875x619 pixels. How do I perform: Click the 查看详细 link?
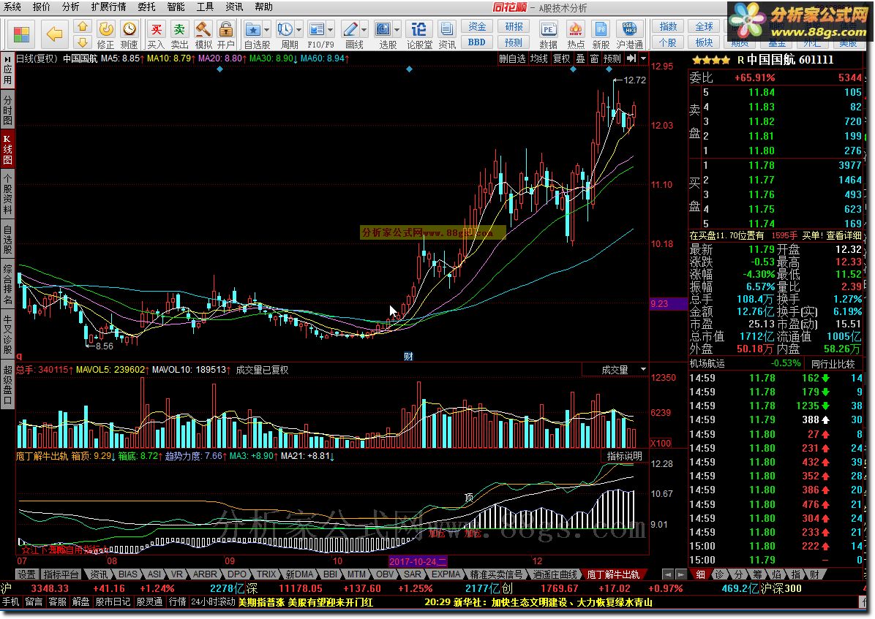pos(844,236)
